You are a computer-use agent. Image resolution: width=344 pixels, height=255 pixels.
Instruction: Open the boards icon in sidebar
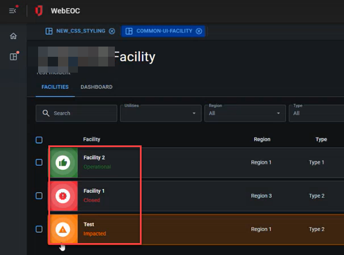14,57
